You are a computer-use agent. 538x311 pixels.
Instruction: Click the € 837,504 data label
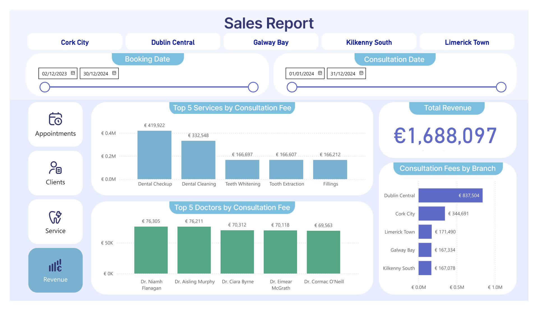coord(469,195)
